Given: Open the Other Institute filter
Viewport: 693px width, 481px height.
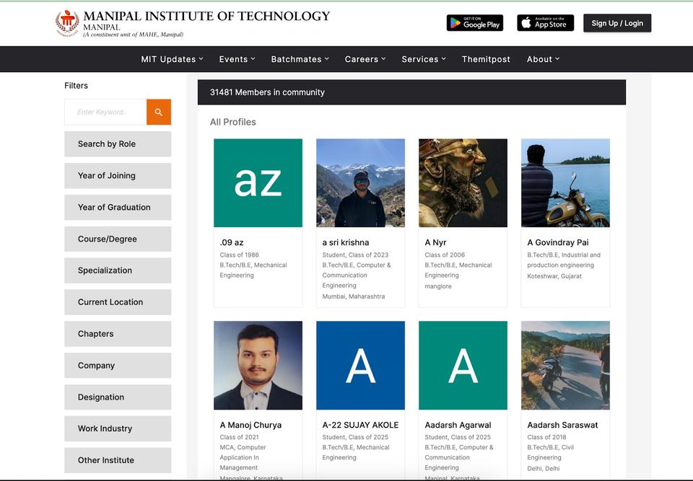Looking at the screenshot, I should pos(118,460).
